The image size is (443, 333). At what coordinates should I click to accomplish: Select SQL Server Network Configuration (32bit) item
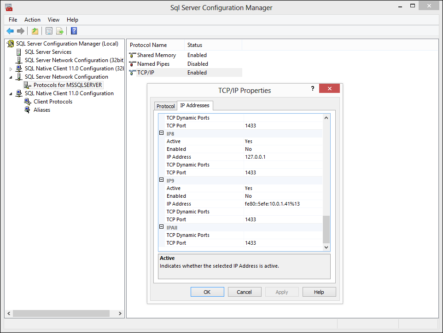74,60
